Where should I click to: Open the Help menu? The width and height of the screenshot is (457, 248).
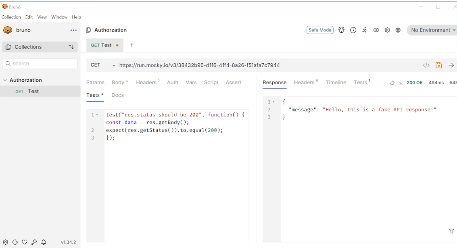point(76,17)
